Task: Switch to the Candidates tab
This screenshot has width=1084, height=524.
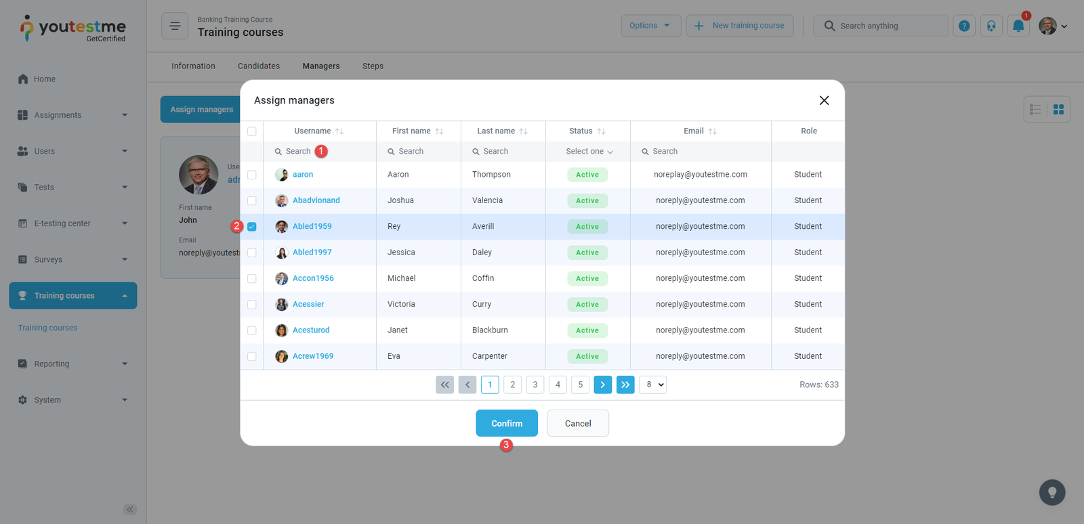Action: point(258,66)
